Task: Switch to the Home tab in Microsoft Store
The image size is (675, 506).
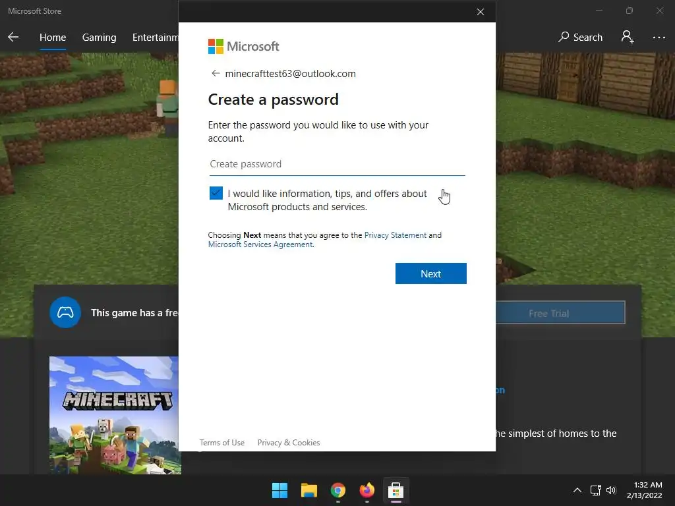Action: pyautogui.click(x=53, y=38)
